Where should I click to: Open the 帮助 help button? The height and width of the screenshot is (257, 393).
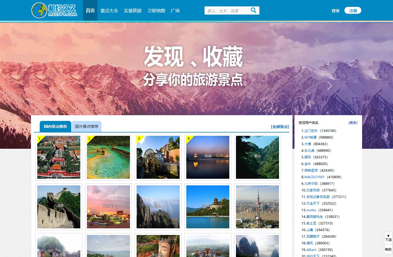388,249
